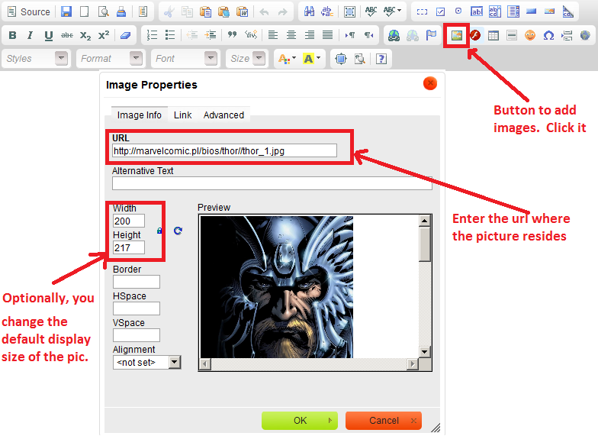The image size is (598, 436).
Task: Click the Save disk icon
Action: coord(66,11)
